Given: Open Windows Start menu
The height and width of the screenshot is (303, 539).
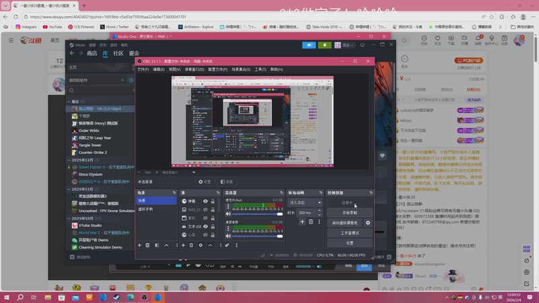Looking at the screenshot, I should point(6,297).
